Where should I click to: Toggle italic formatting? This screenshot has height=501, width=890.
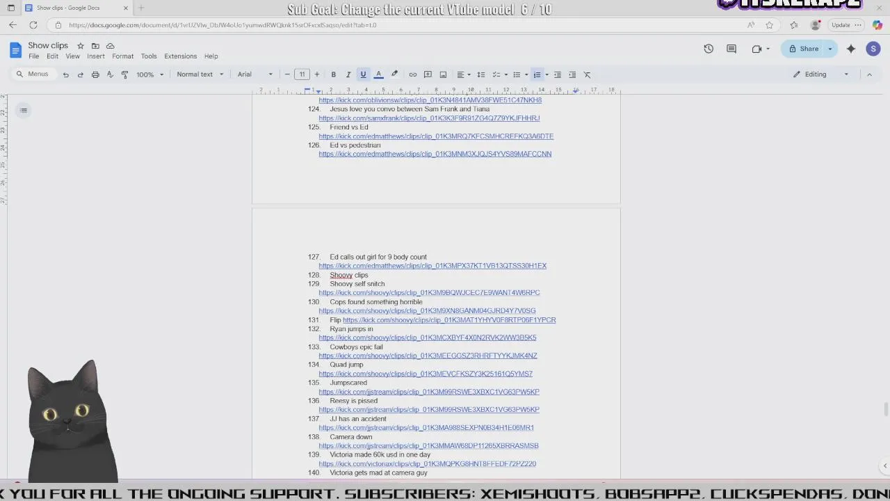pos(348,74)
